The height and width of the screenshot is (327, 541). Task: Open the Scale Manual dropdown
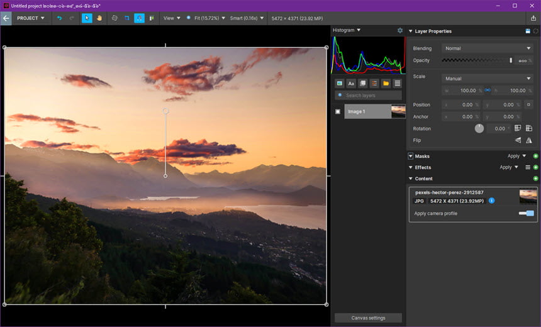click(488, 79)
